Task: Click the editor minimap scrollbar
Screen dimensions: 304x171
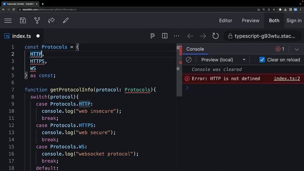Action: [x=179, y=71]
